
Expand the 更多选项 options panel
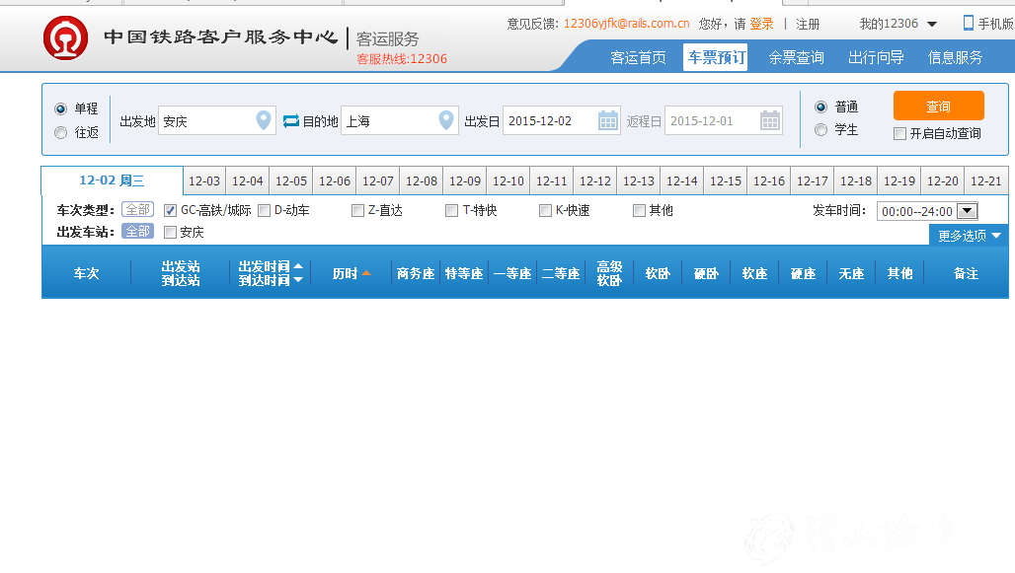966,235
